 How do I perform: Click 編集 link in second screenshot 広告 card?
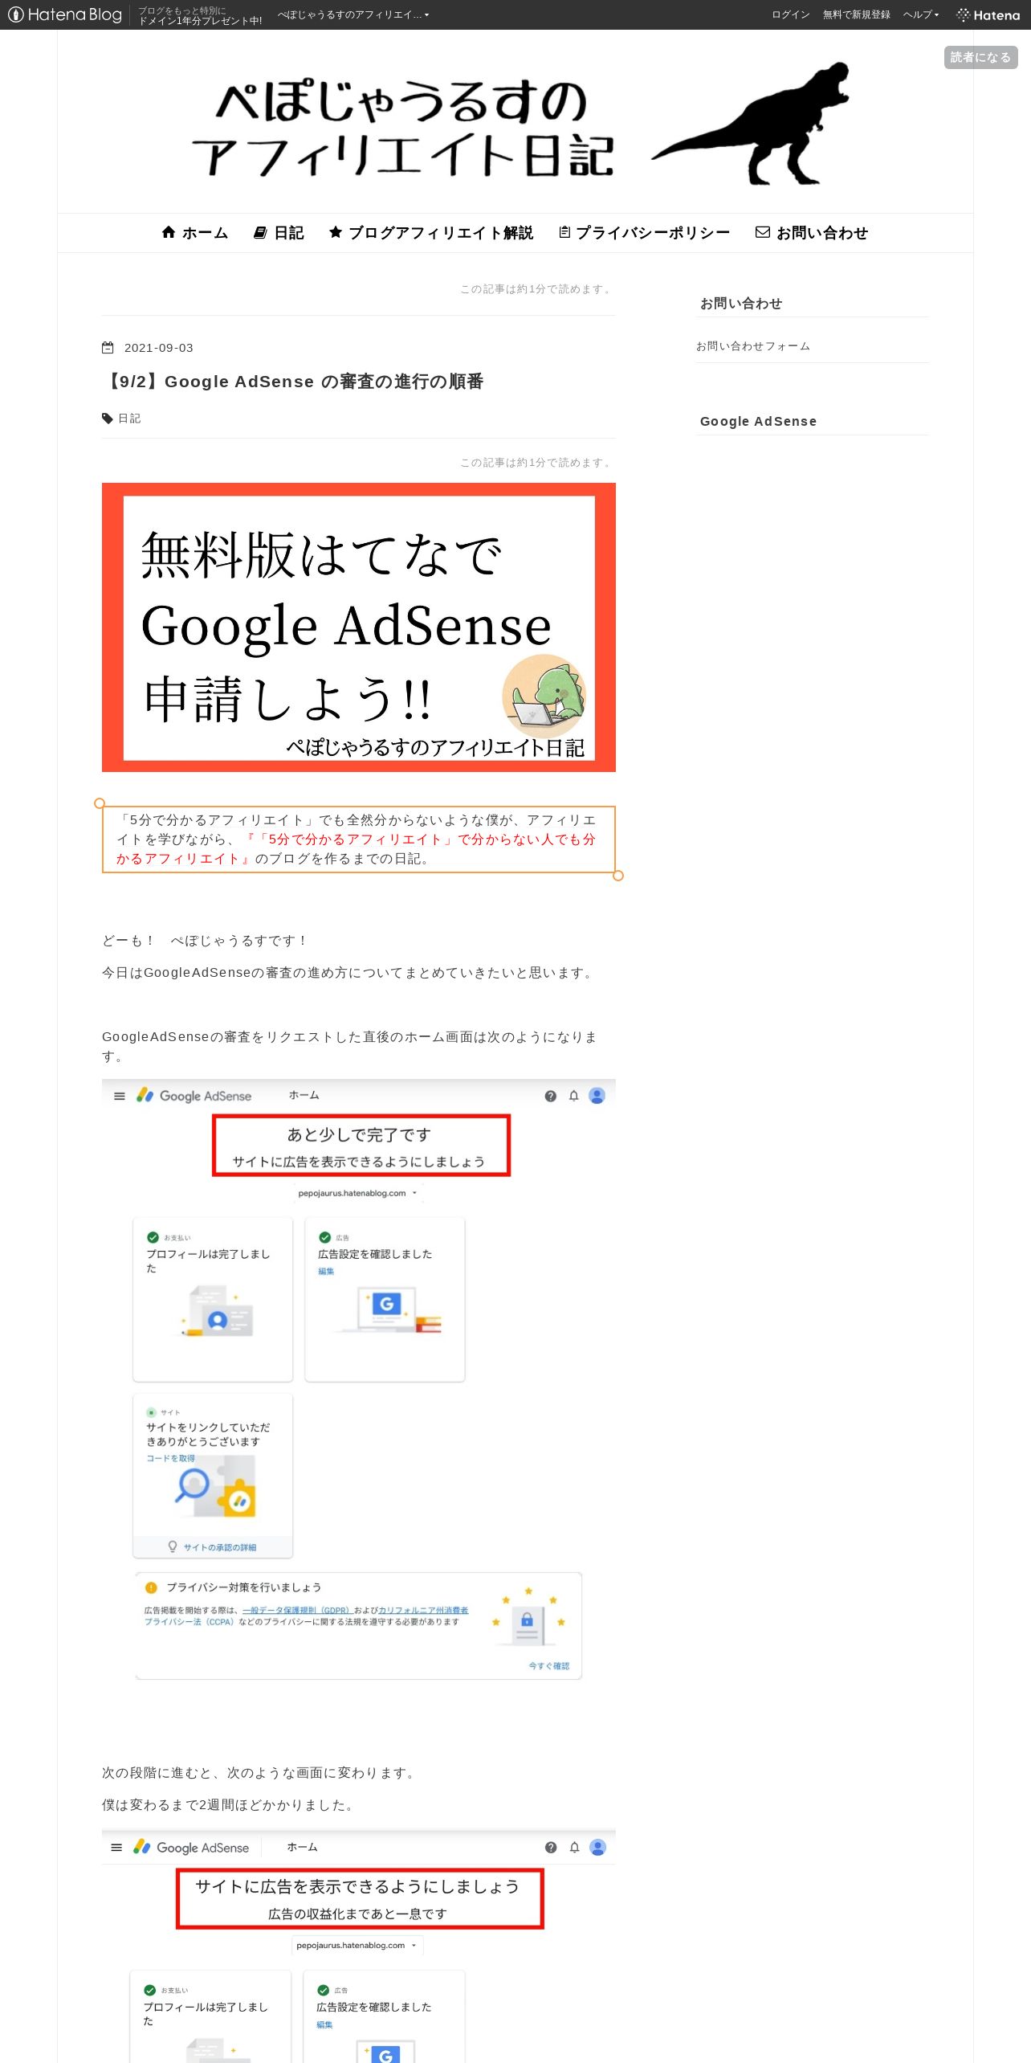click(x=324, y=2024)
